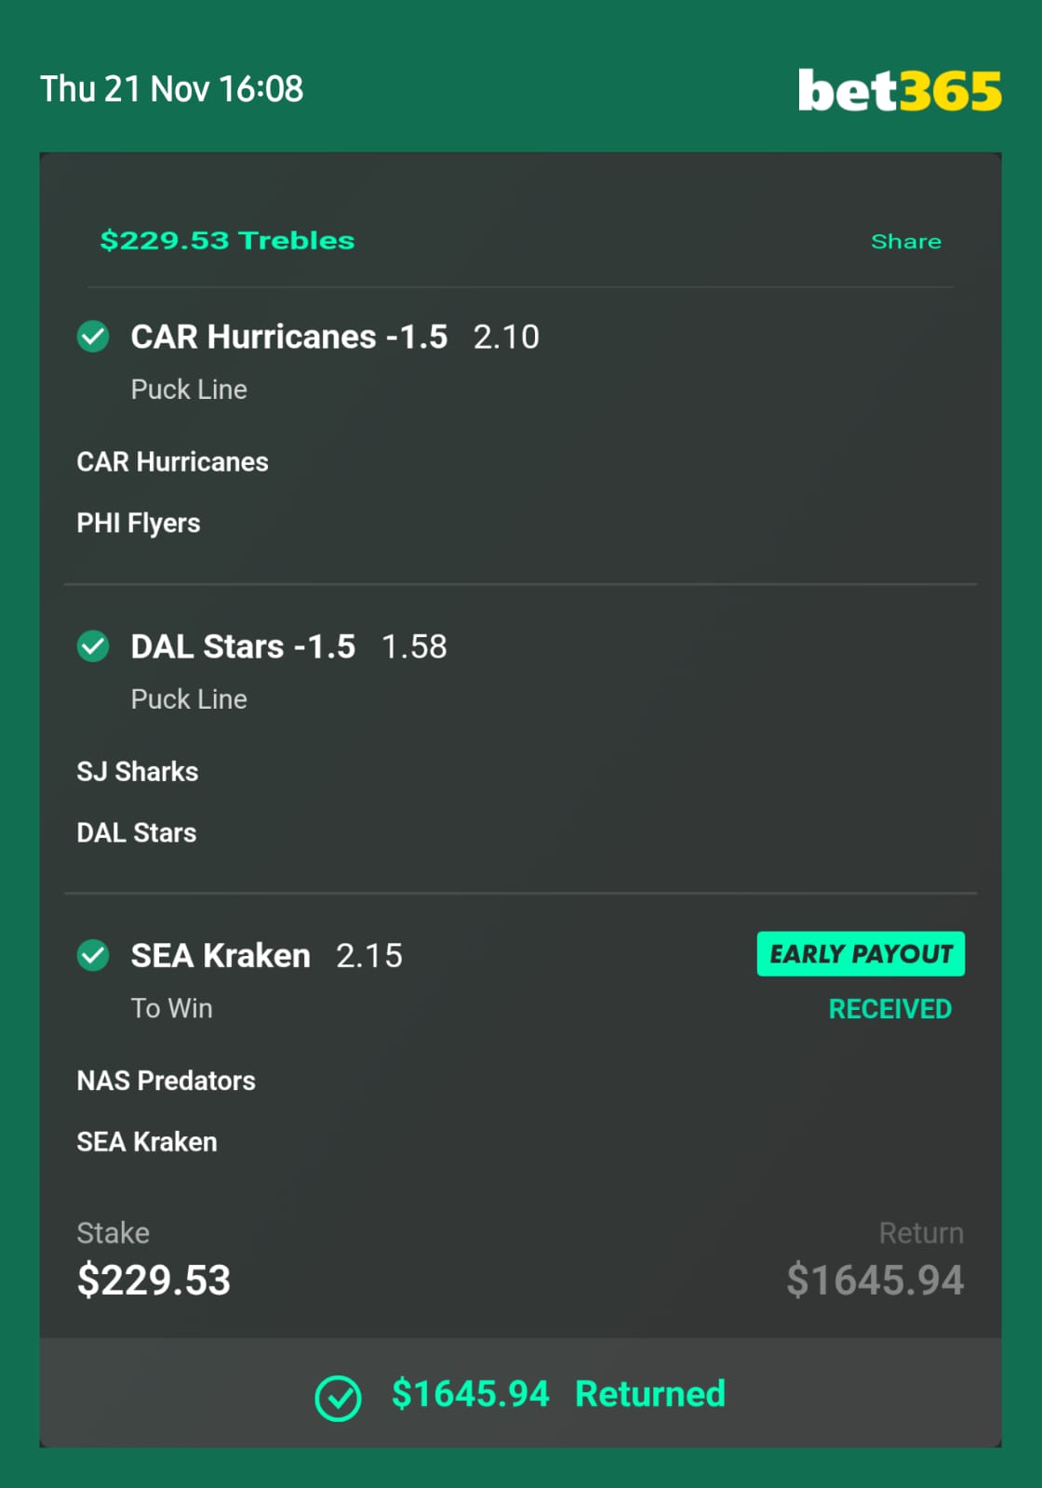The width and height of the screenshot is (1042, 1488).
Task: Tap the stake amount $229.53
Action: point(154,1281)
